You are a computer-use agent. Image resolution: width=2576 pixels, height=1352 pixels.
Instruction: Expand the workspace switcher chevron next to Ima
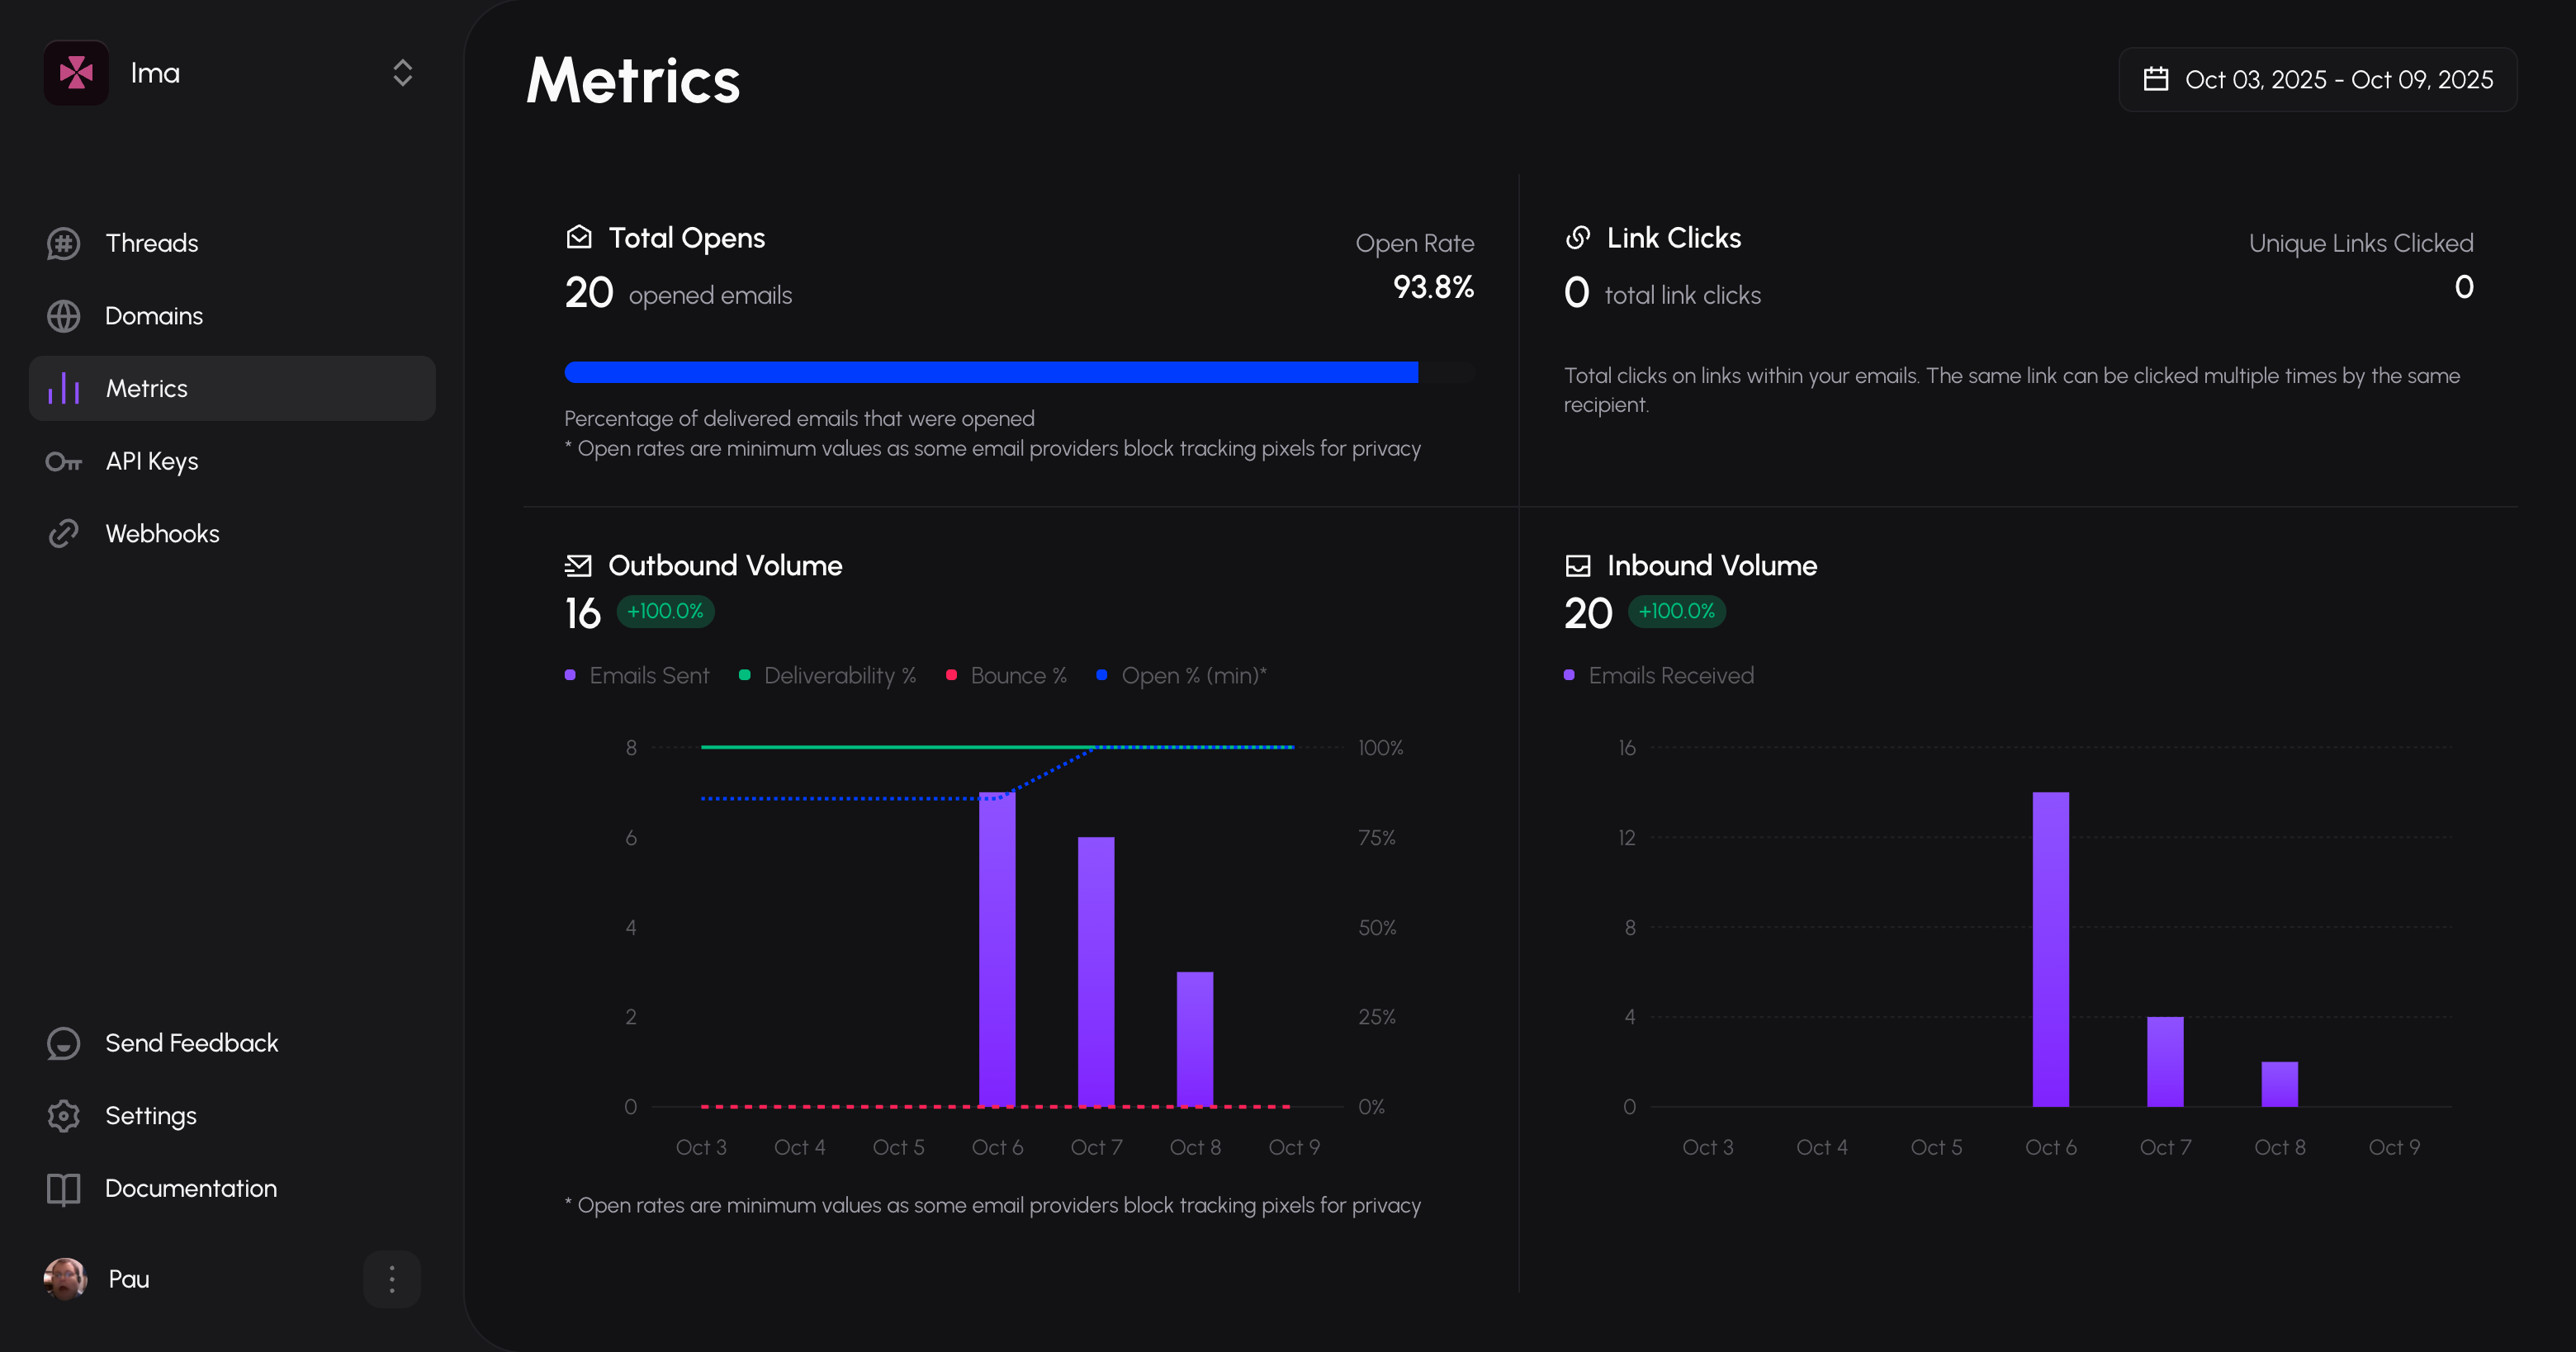tap(402, 72)
